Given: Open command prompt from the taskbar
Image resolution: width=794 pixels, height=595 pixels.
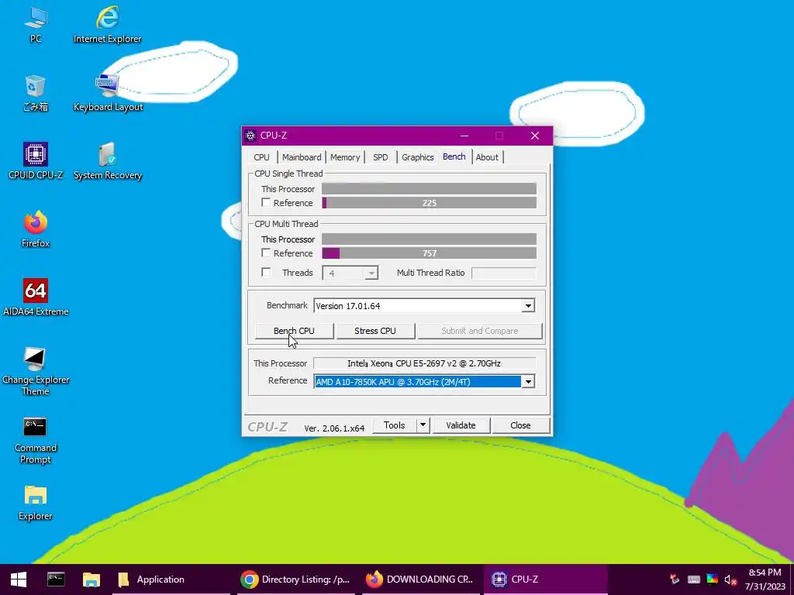Looking at the screenshot, I should (x=56, y=580).
